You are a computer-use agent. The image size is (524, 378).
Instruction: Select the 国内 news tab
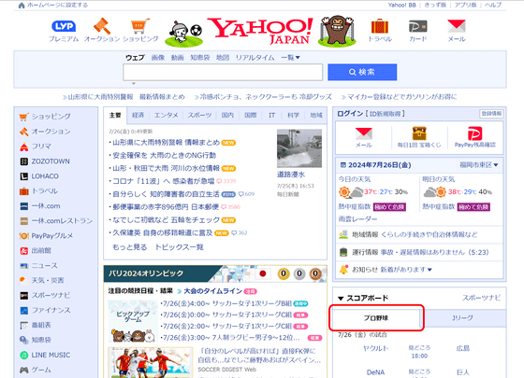pos(227,116)
